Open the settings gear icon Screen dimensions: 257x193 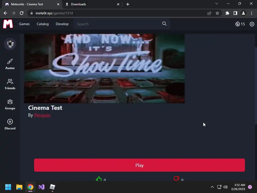252,24
